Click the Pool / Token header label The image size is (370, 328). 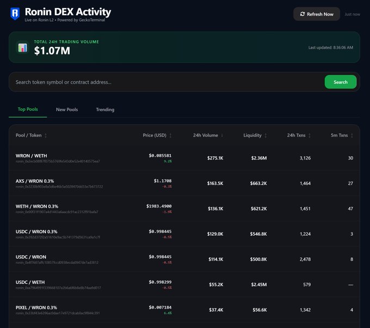pyautogui.click(x=28, y=135)
